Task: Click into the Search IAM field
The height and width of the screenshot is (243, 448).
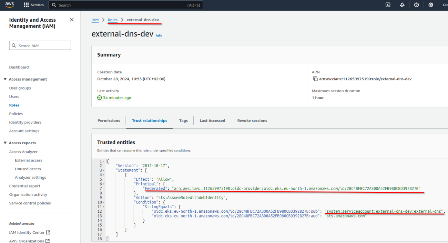Action: click(40, 45)
